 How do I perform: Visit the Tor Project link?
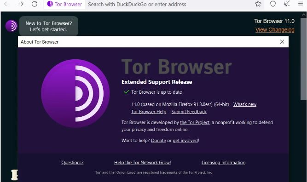pos(195,122)
